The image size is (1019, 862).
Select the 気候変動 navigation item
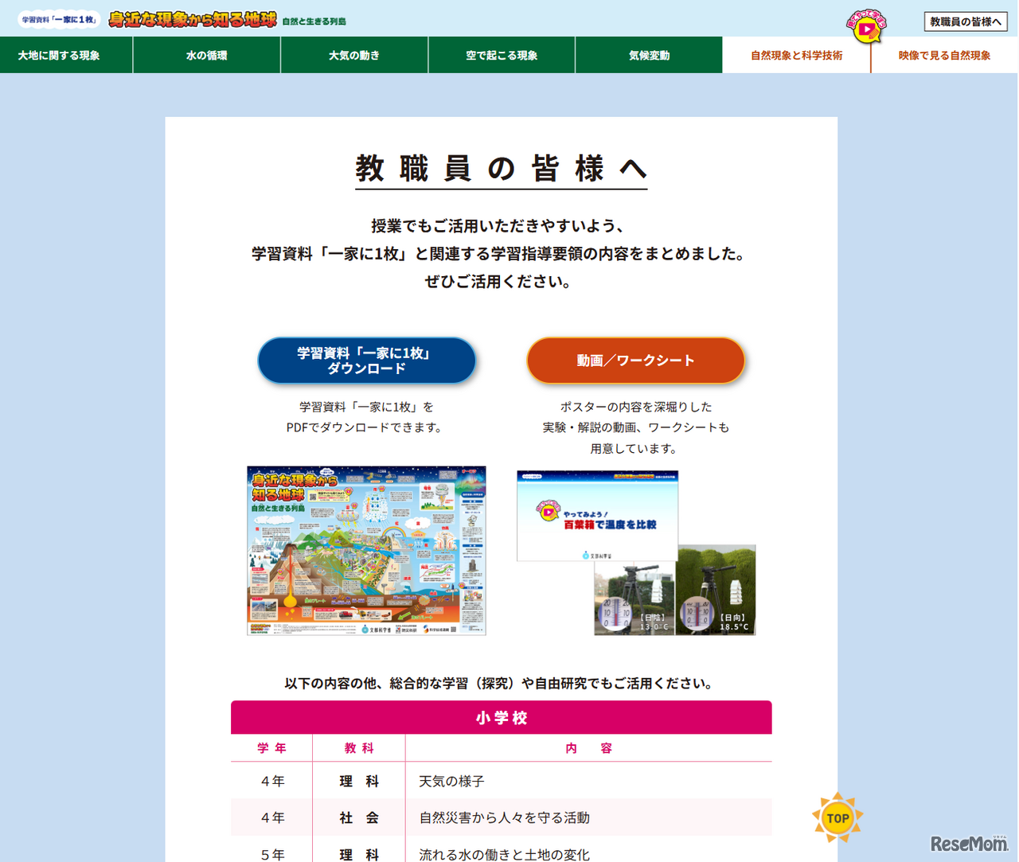coord(649,55)
